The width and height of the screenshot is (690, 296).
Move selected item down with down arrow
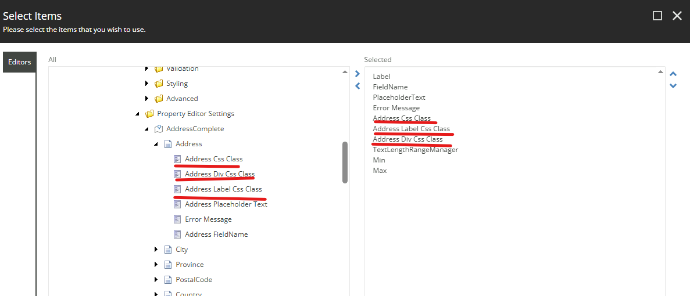point(673,86)
